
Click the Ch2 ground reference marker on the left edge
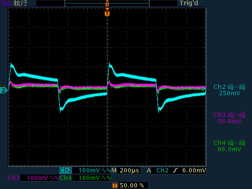coord(4,90)
